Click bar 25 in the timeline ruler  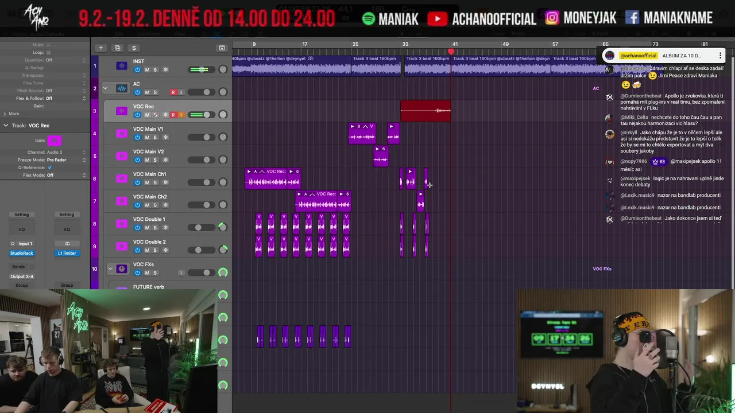(355, 44)
